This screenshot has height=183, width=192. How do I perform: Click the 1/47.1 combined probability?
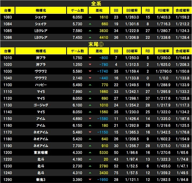pyautogui.click(x=183, y=166)
